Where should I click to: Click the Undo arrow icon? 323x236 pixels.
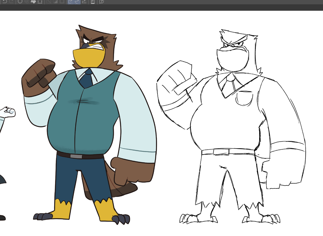click(5, 1)
